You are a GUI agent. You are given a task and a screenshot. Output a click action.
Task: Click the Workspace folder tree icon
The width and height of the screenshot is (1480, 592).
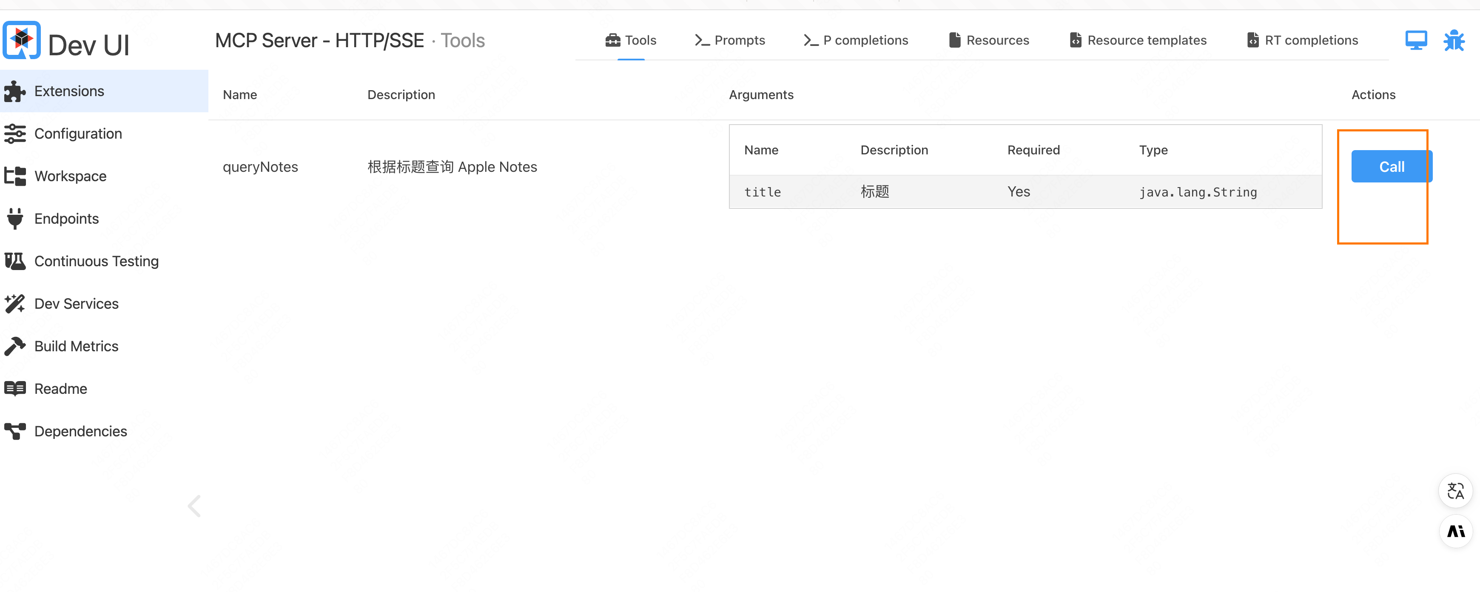point(15,176)
